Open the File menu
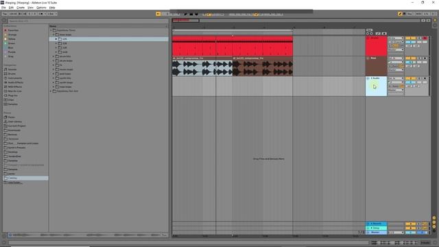439x247 pixels. coord(3,8)
